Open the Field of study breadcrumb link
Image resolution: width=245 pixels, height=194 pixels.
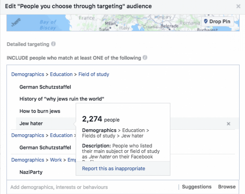coord(94,74)
